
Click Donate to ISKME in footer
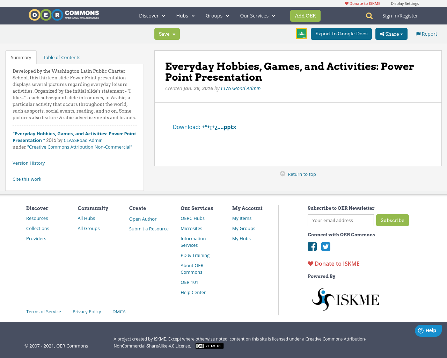tap(334, 264)
